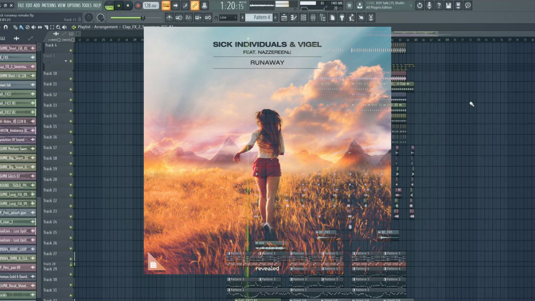Stop playback with the stop button
Image resolution: width=535 pixels, height=301 pixels.
128,6
